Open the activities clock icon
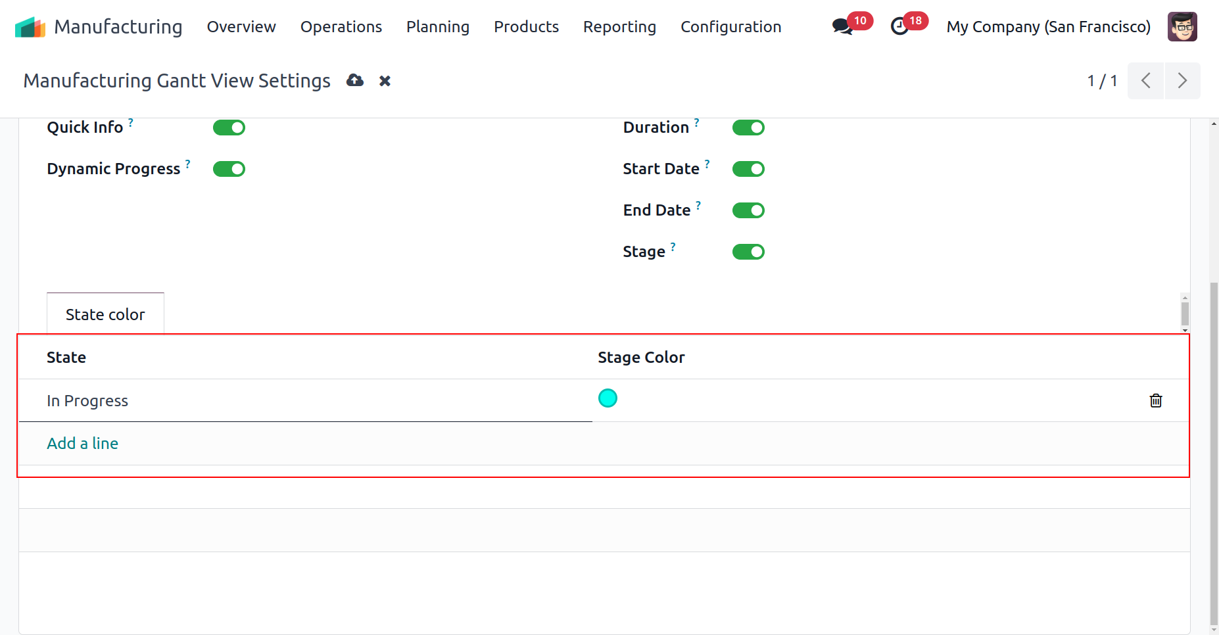 [x=899, y=27]
